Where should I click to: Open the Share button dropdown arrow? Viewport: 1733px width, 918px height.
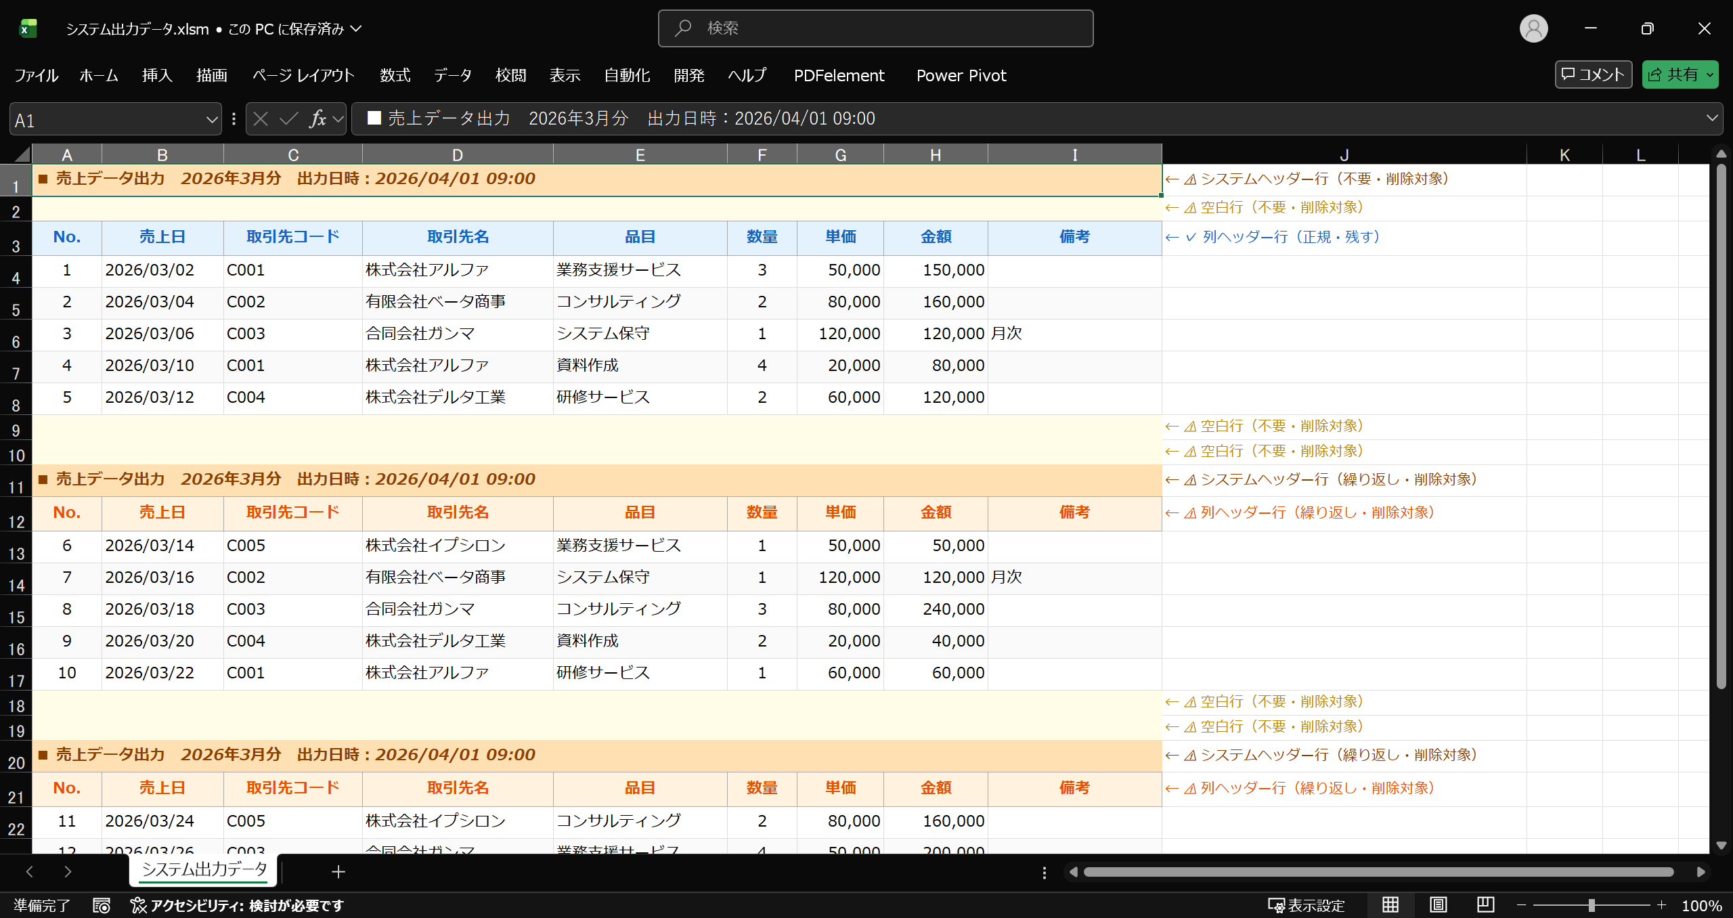[x=1710, y=75]
